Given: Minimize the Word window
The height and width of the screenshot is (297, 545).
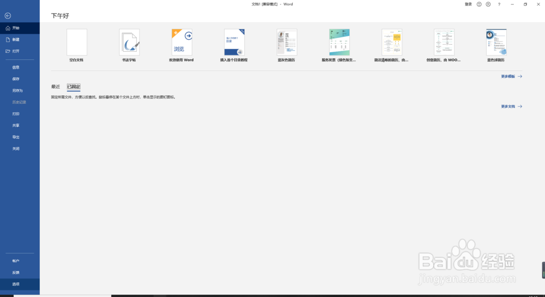Looking at the screenshot, I should point(512,4).
